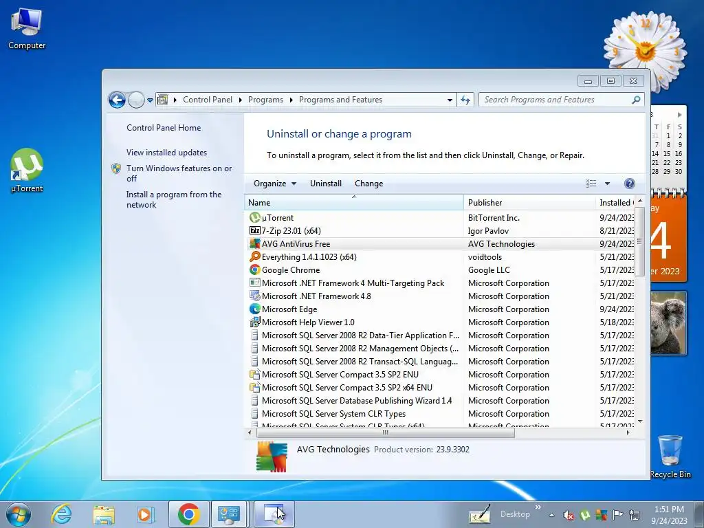Image resolution: width=704 pixels, height=528 pixels.
Task: Go to Control Panel Home
Action: [164, 127]
